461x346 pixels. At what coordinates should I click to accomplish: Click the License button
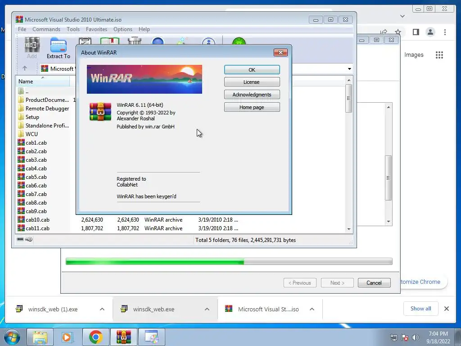coord(252,82)
